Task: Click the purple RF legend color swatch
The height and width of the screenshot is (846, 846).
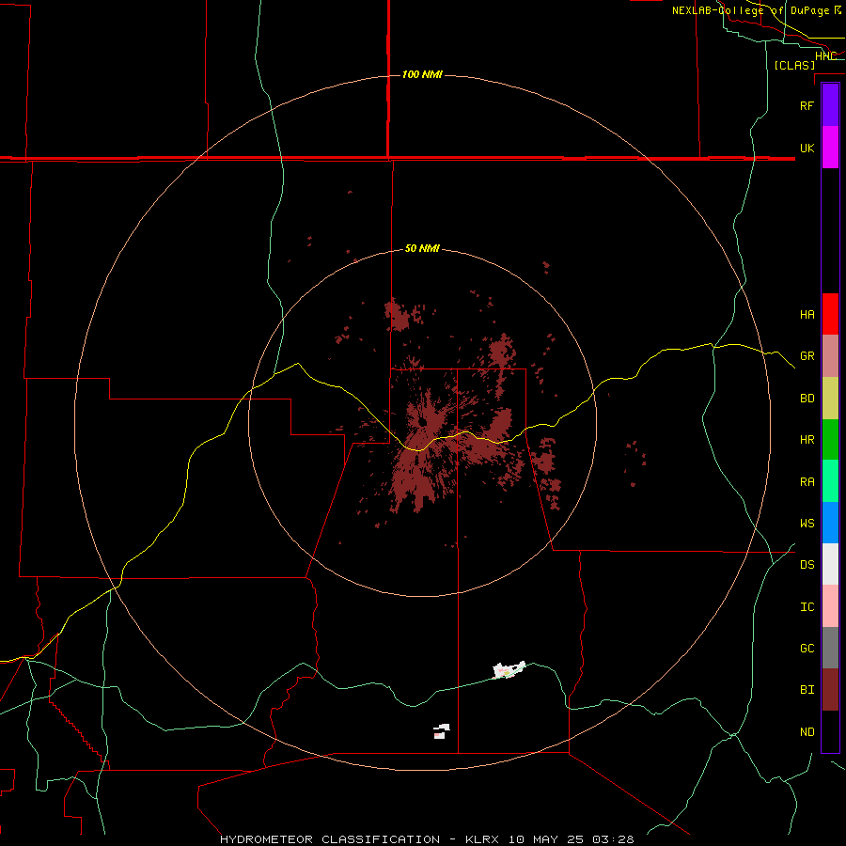Action: click(830, 105)
